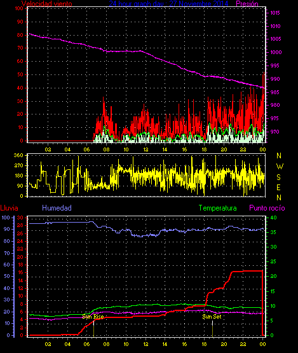Click the blue 'Humedad' legend label
This screenshot has height=353, width=298.
click(x=57, y=208)
